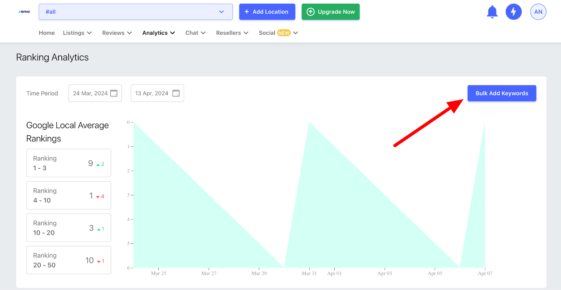Open the AN user avatar menu

pos(538,12)
